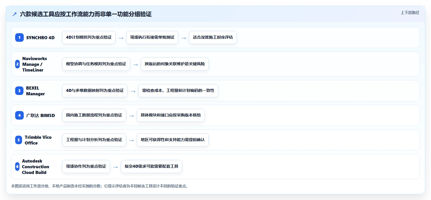
Task: Select the SYNCHRO 4D tool name
Action: pyautogui.click(x=40, y=37)
